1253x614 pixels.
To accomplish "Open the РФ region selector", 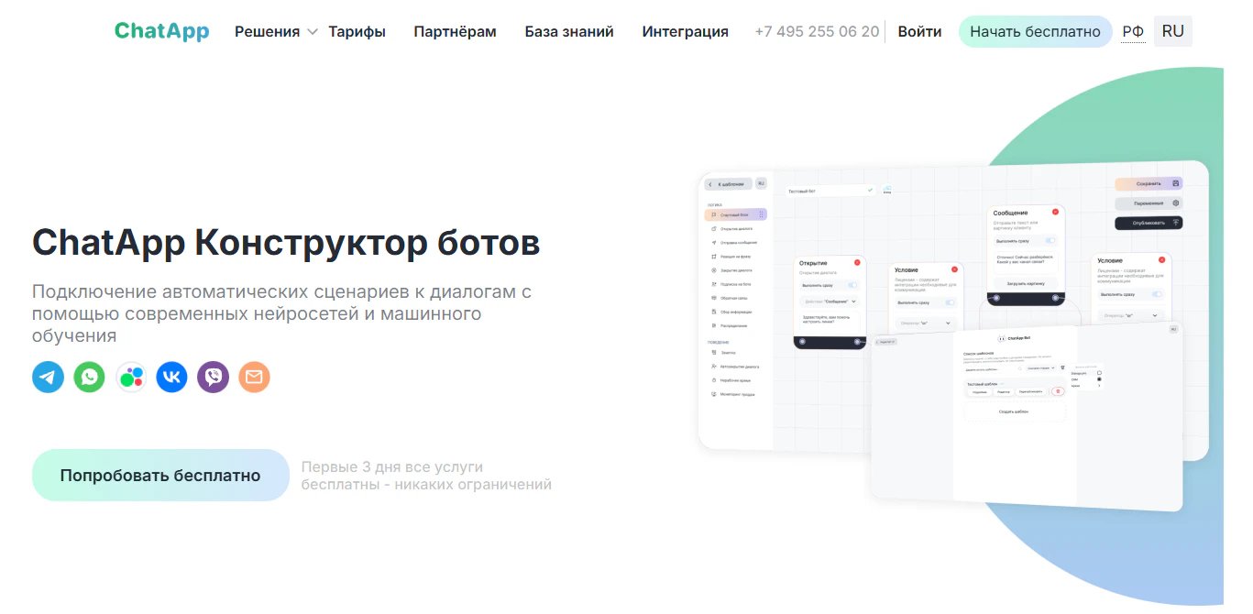I will (1133, 31).
